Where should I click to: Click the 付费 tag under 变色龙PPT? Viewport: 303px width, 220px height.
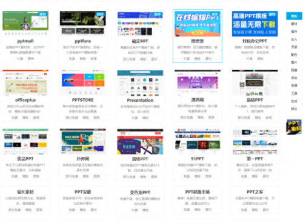[135, 210]
